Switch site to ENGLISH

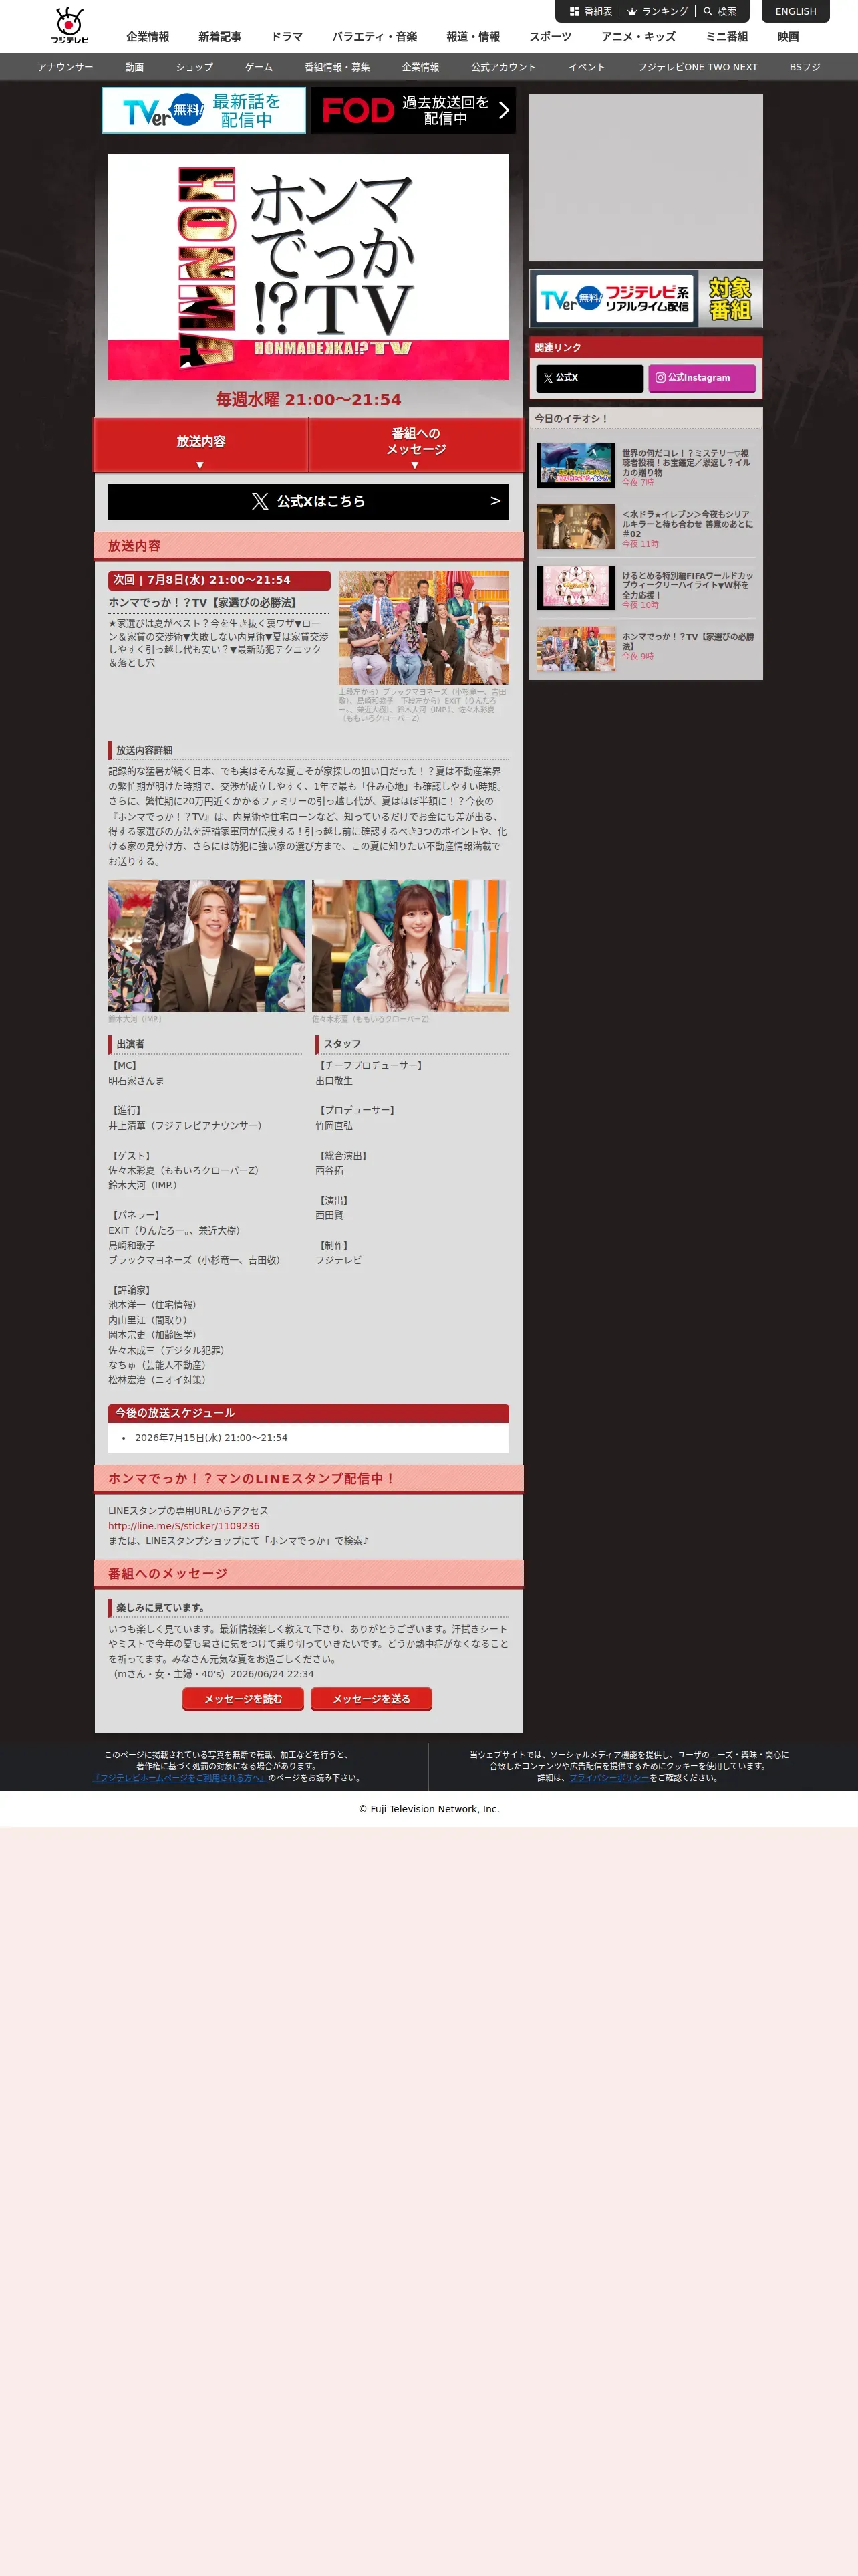tap(795, 12)
